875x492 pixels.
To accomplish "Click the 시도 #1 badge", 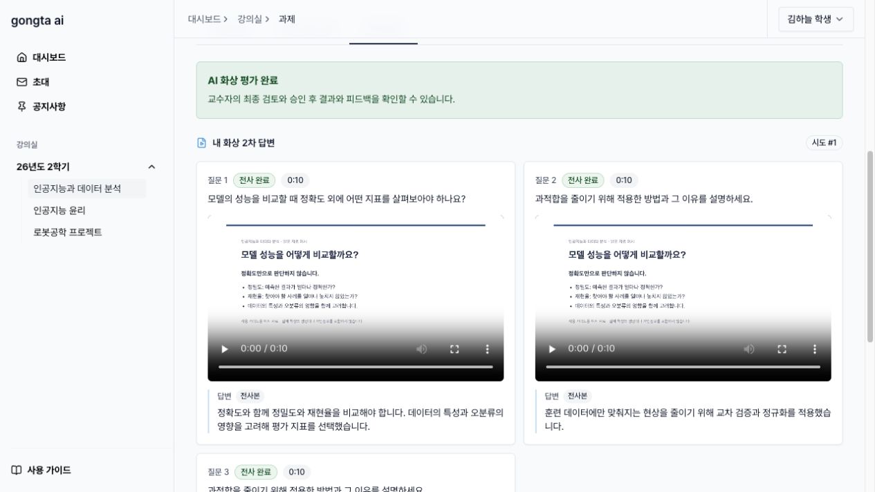I will pos(824,143).
